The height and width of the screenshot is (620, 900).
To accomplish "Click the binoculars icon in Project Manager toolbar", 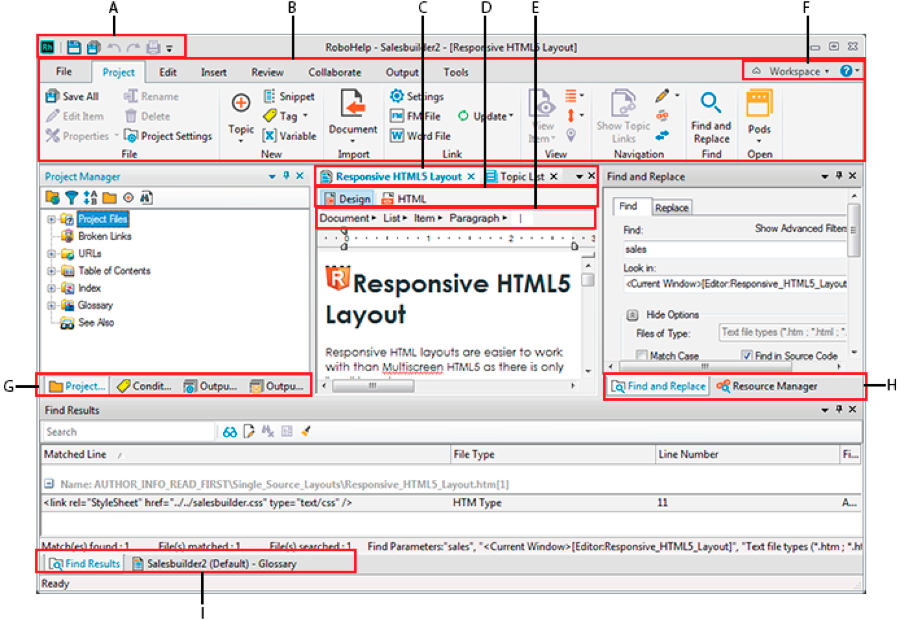I will tap(147, 198).
